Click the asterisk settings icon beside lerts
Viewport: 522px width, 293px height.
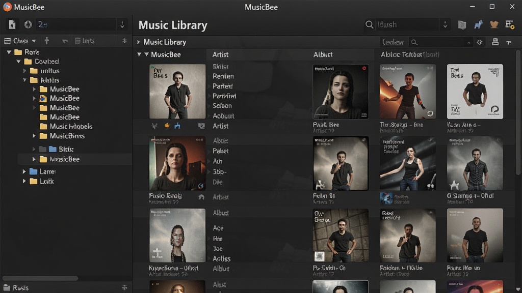pyautogui.click(x=124, y=41)
